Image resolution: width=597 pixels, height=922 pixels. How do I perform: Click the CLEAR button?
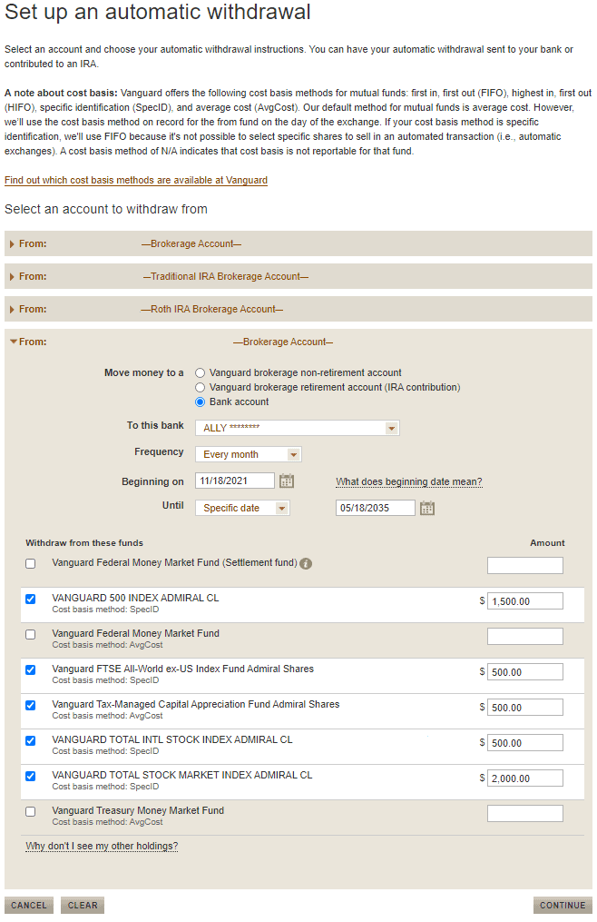coord(83,905)
